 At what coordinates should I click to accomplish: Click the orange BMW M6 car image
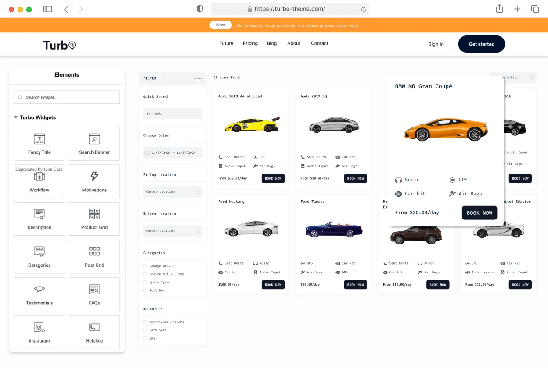[446, 129]
